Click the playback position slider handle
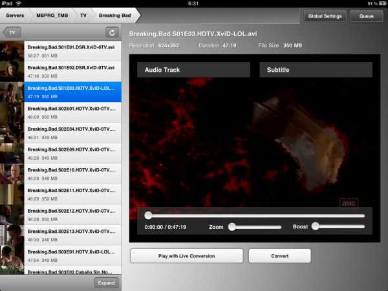 tap(148, 215)
